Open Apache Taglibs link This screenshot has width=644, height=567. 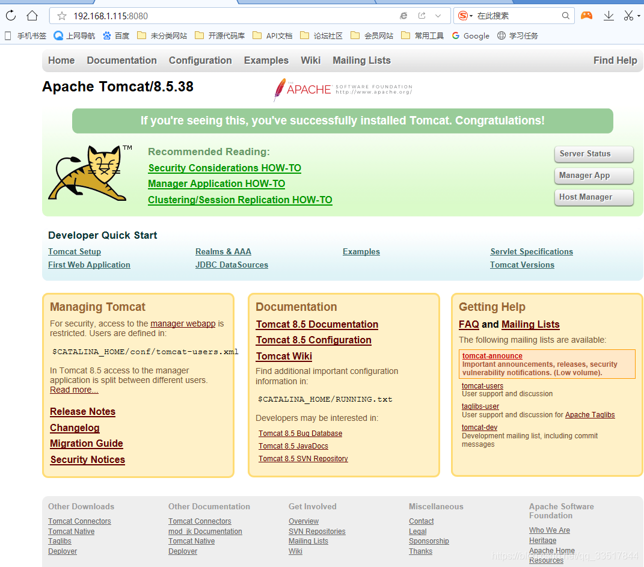click(x=590, y=415)
